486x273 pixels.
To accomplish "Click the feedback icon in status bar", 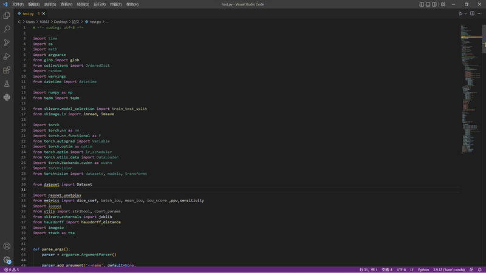I will click(x=471, y=269).
